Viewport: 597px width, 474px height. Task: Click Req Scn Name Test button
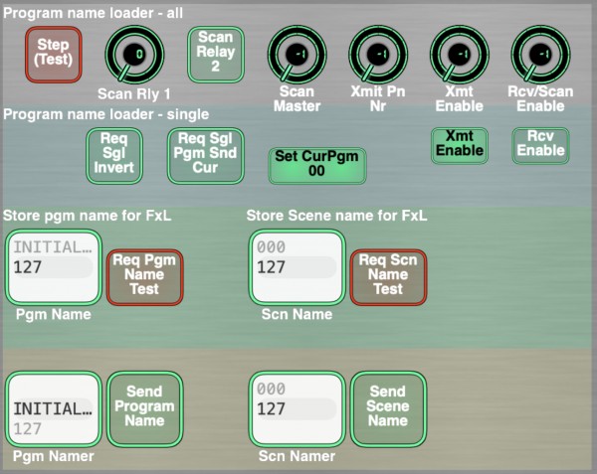tap(388, 277)
